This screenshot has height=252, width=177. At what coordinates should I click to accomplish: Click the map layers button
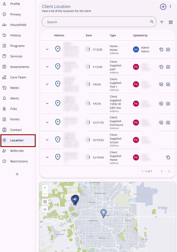pyautogui.click(x=45, y=209)
